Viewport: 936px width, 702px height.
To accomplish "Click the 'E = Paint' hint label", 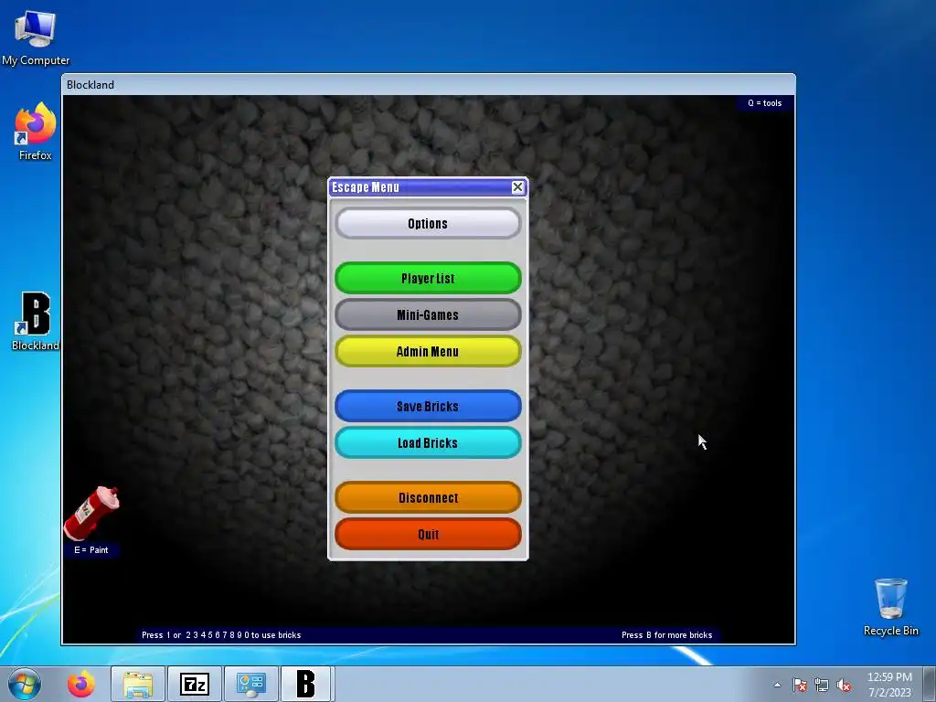I will [x=91, y=549].
